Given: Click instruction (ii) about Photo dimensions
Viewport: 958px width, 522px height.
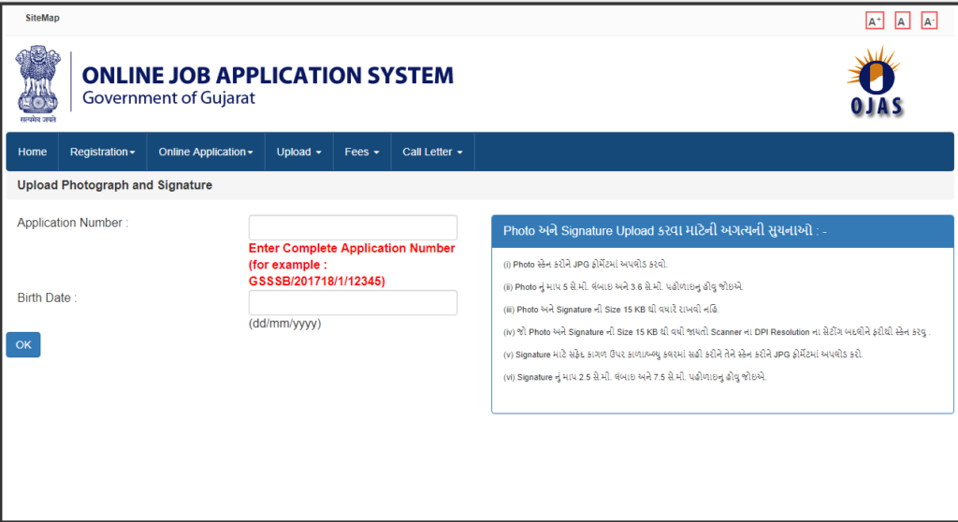Looking at the screenshot, I should pyautogui.click(x=623, y=286).
